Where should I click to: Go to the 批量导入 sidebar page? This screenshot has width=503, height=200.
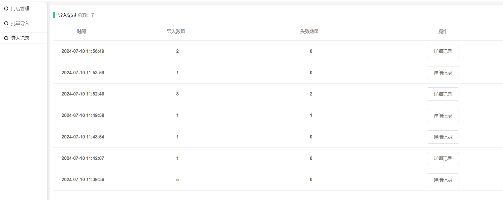pos(20,24)
